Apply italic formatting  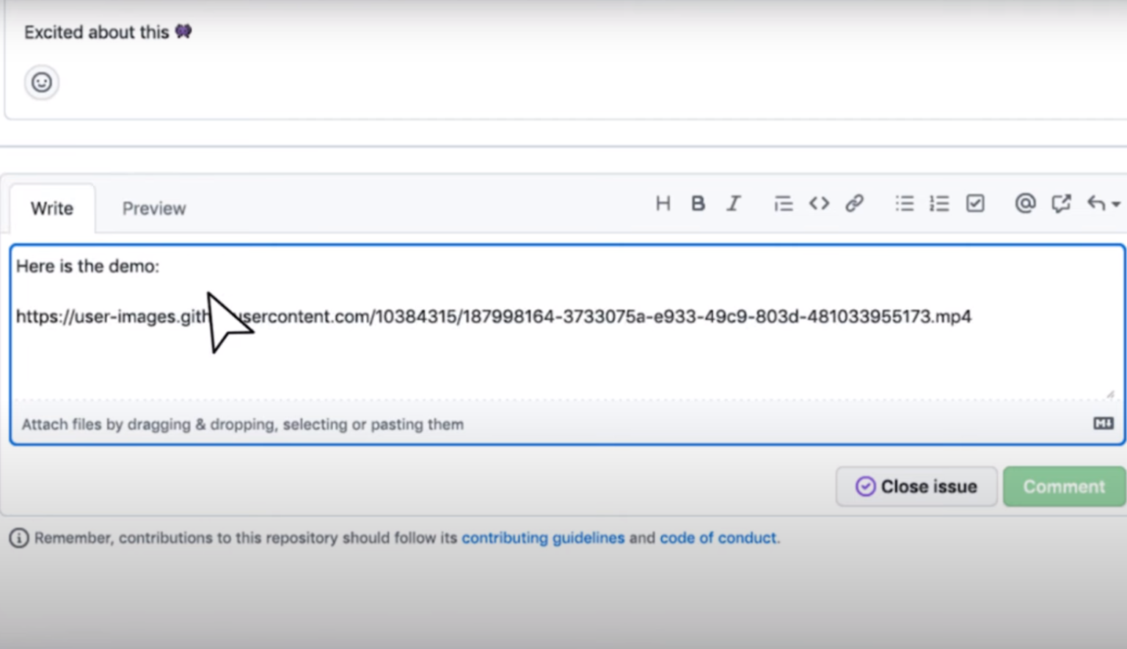(734, 203)
